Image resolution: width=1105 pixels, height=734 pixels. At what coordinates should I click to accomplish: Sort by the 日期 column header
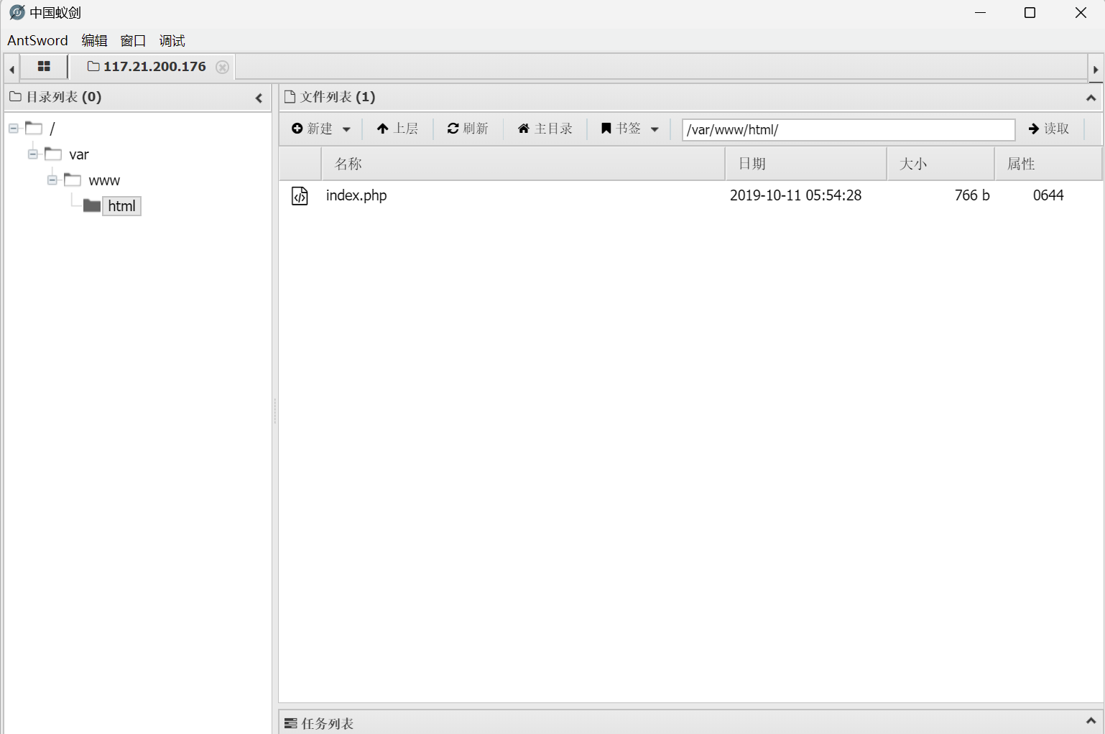[806, 164]
